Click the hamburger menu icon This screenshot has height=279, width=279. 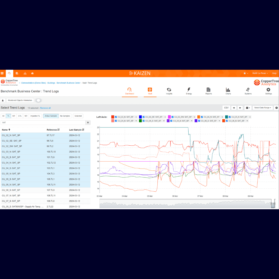(x=2, y=73)
